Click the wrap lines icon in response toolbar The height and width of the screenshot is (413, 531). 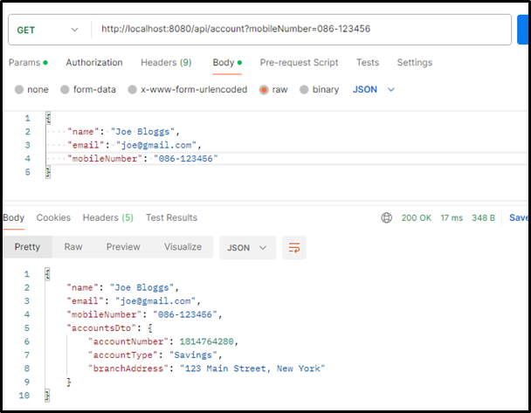[x=294, y=248]
